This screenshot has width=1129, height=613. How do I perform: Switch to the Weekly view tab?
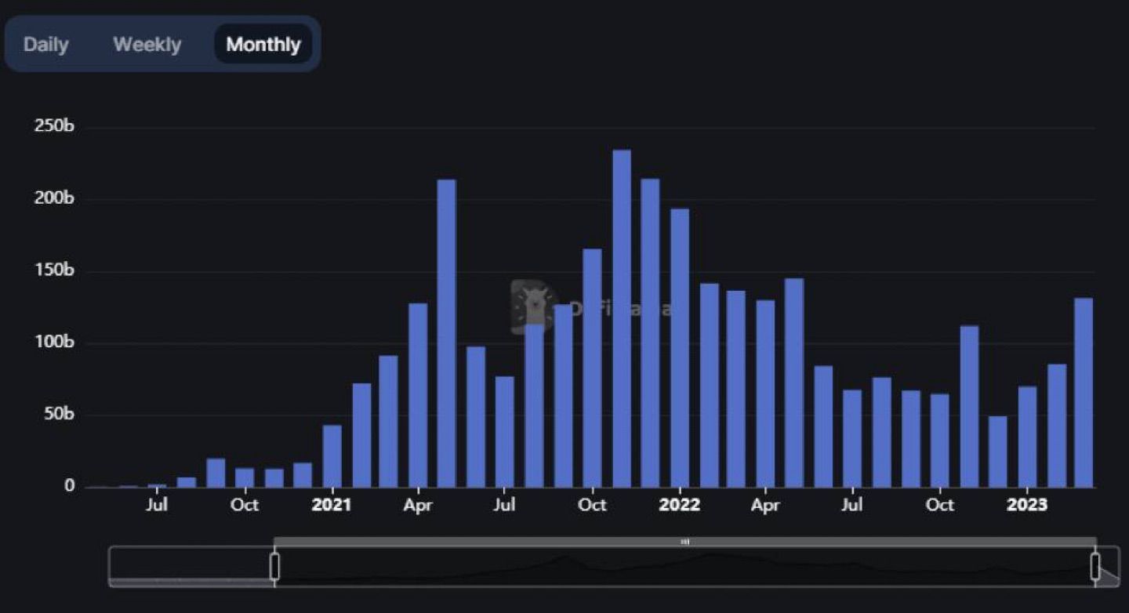(147, 44)
